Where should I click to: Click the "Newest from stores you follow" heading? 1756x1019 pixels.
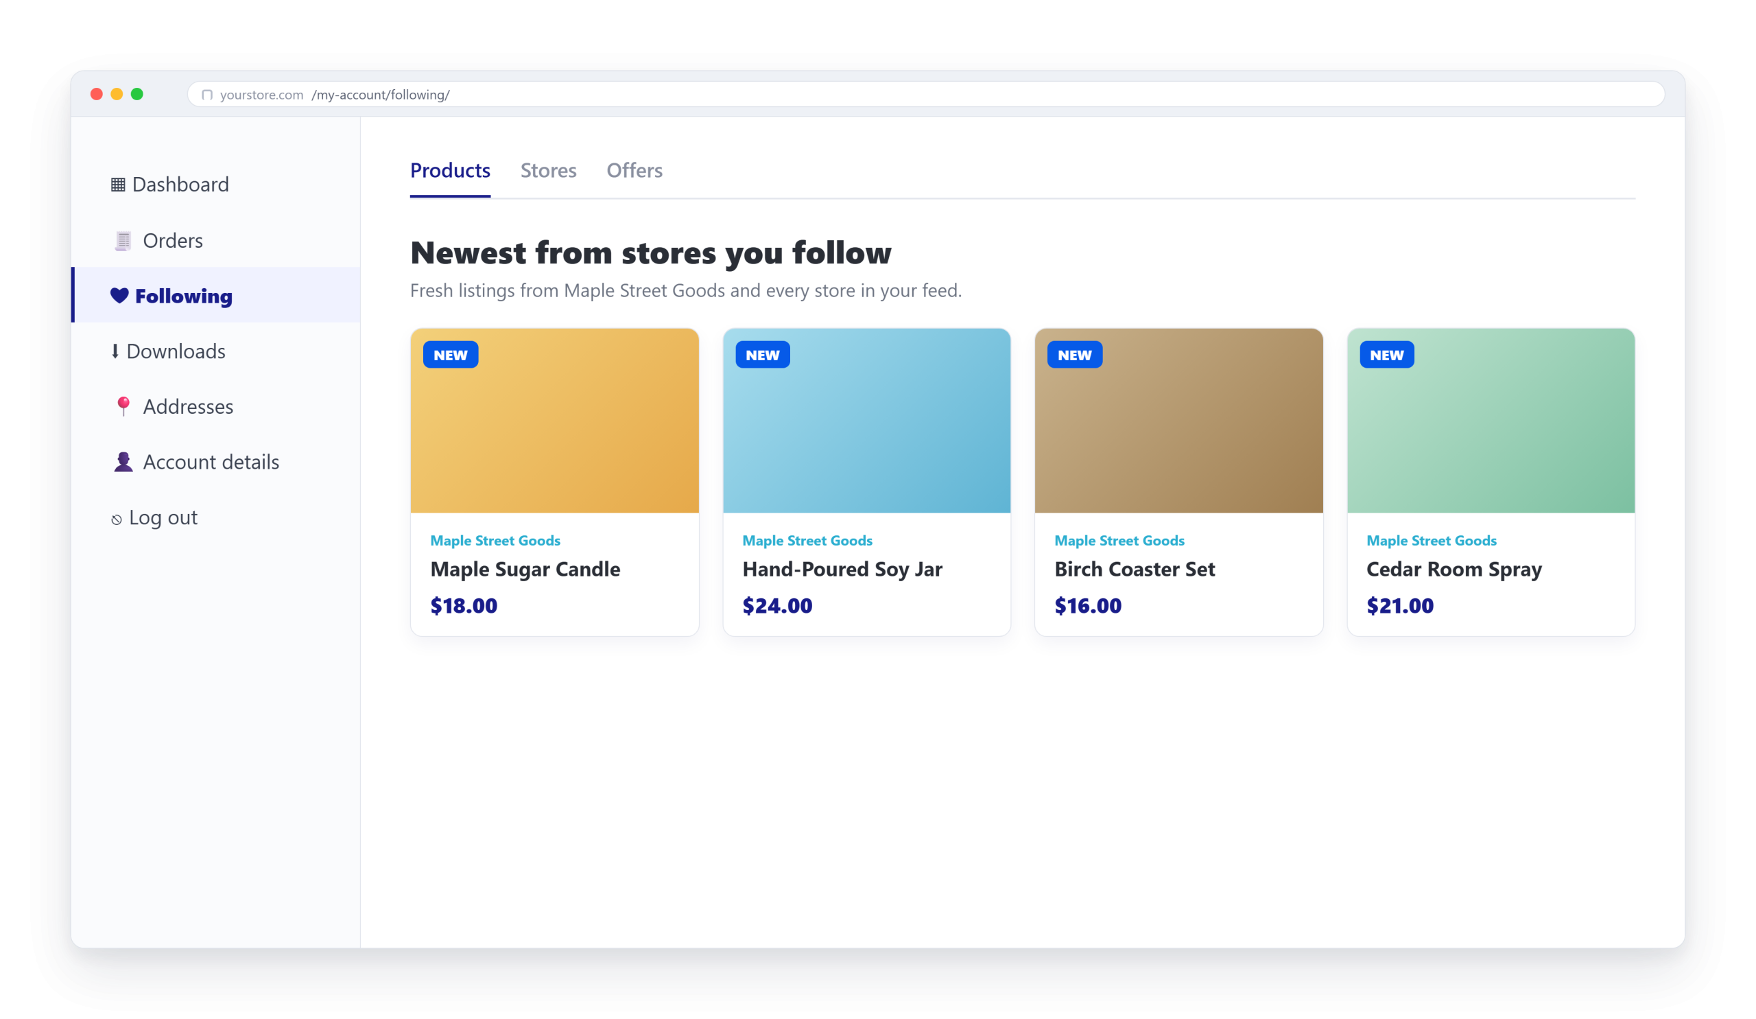[651, 253]
